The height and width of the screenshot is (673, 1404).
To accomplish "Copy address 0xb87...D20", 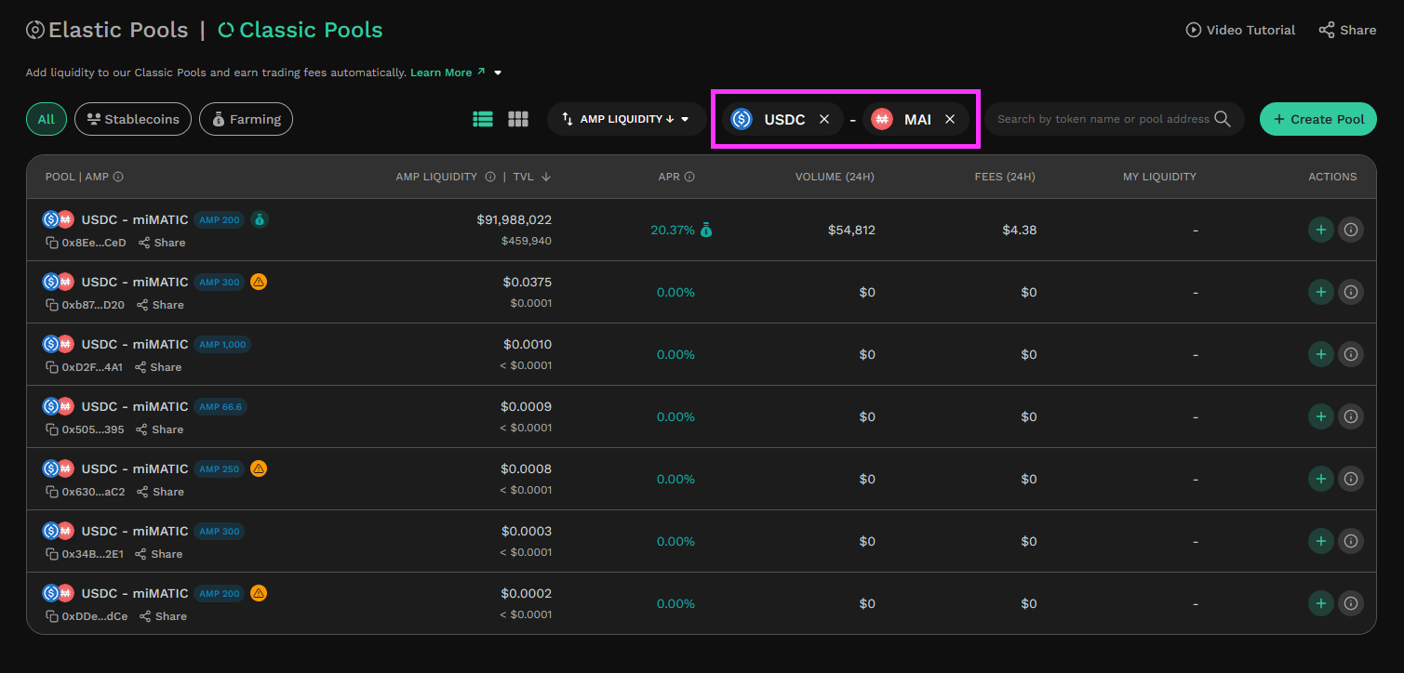I will click(x=52, y=305).
